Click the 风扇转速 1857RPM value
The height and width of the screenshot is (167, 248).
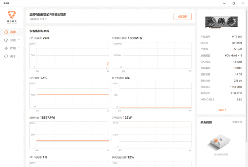tap(47, 118)
